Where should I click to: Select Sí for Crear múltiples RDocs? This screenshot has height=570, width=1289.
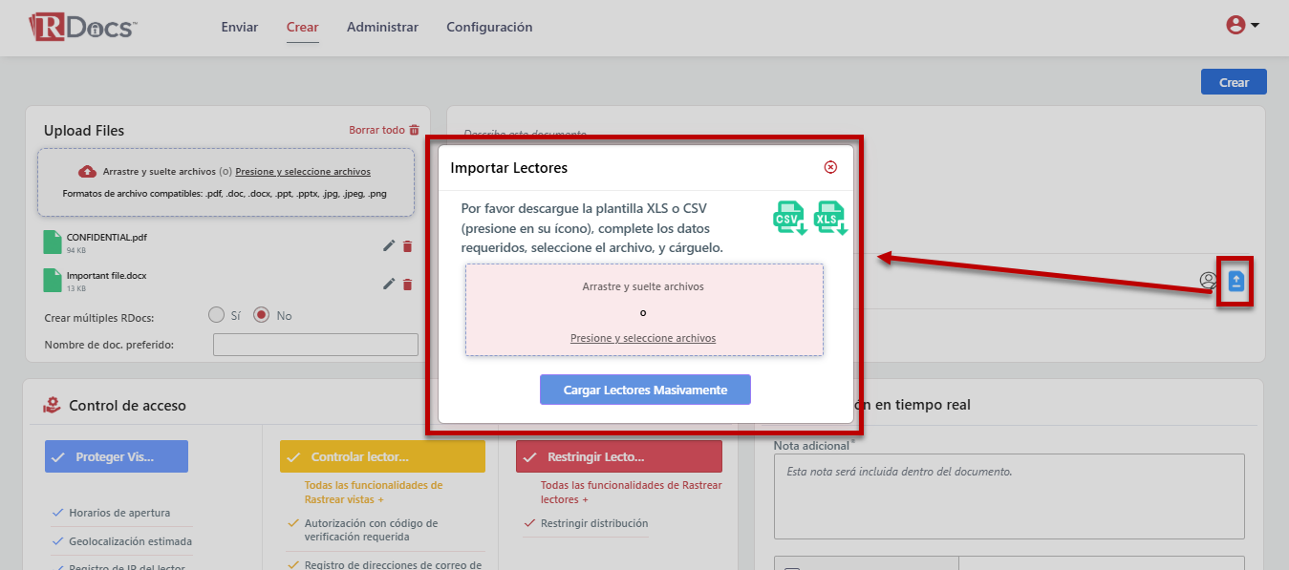pos(217,315)
